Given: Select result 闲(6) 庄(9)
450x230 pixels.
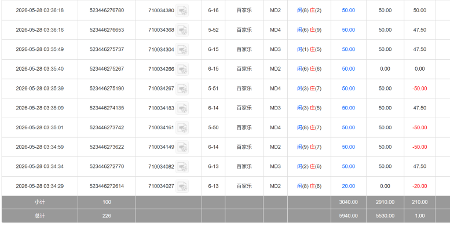Looking at the screenshot, I should pos(309,30).
